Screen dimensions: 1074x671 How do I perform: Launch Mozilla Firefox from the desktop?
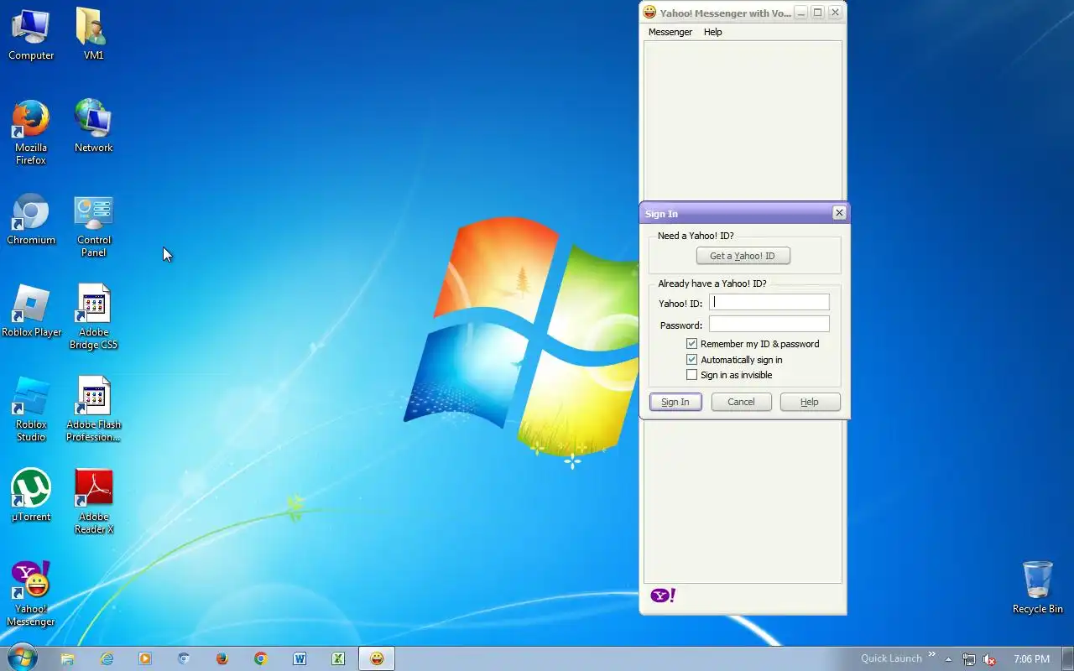coord(31,133)
